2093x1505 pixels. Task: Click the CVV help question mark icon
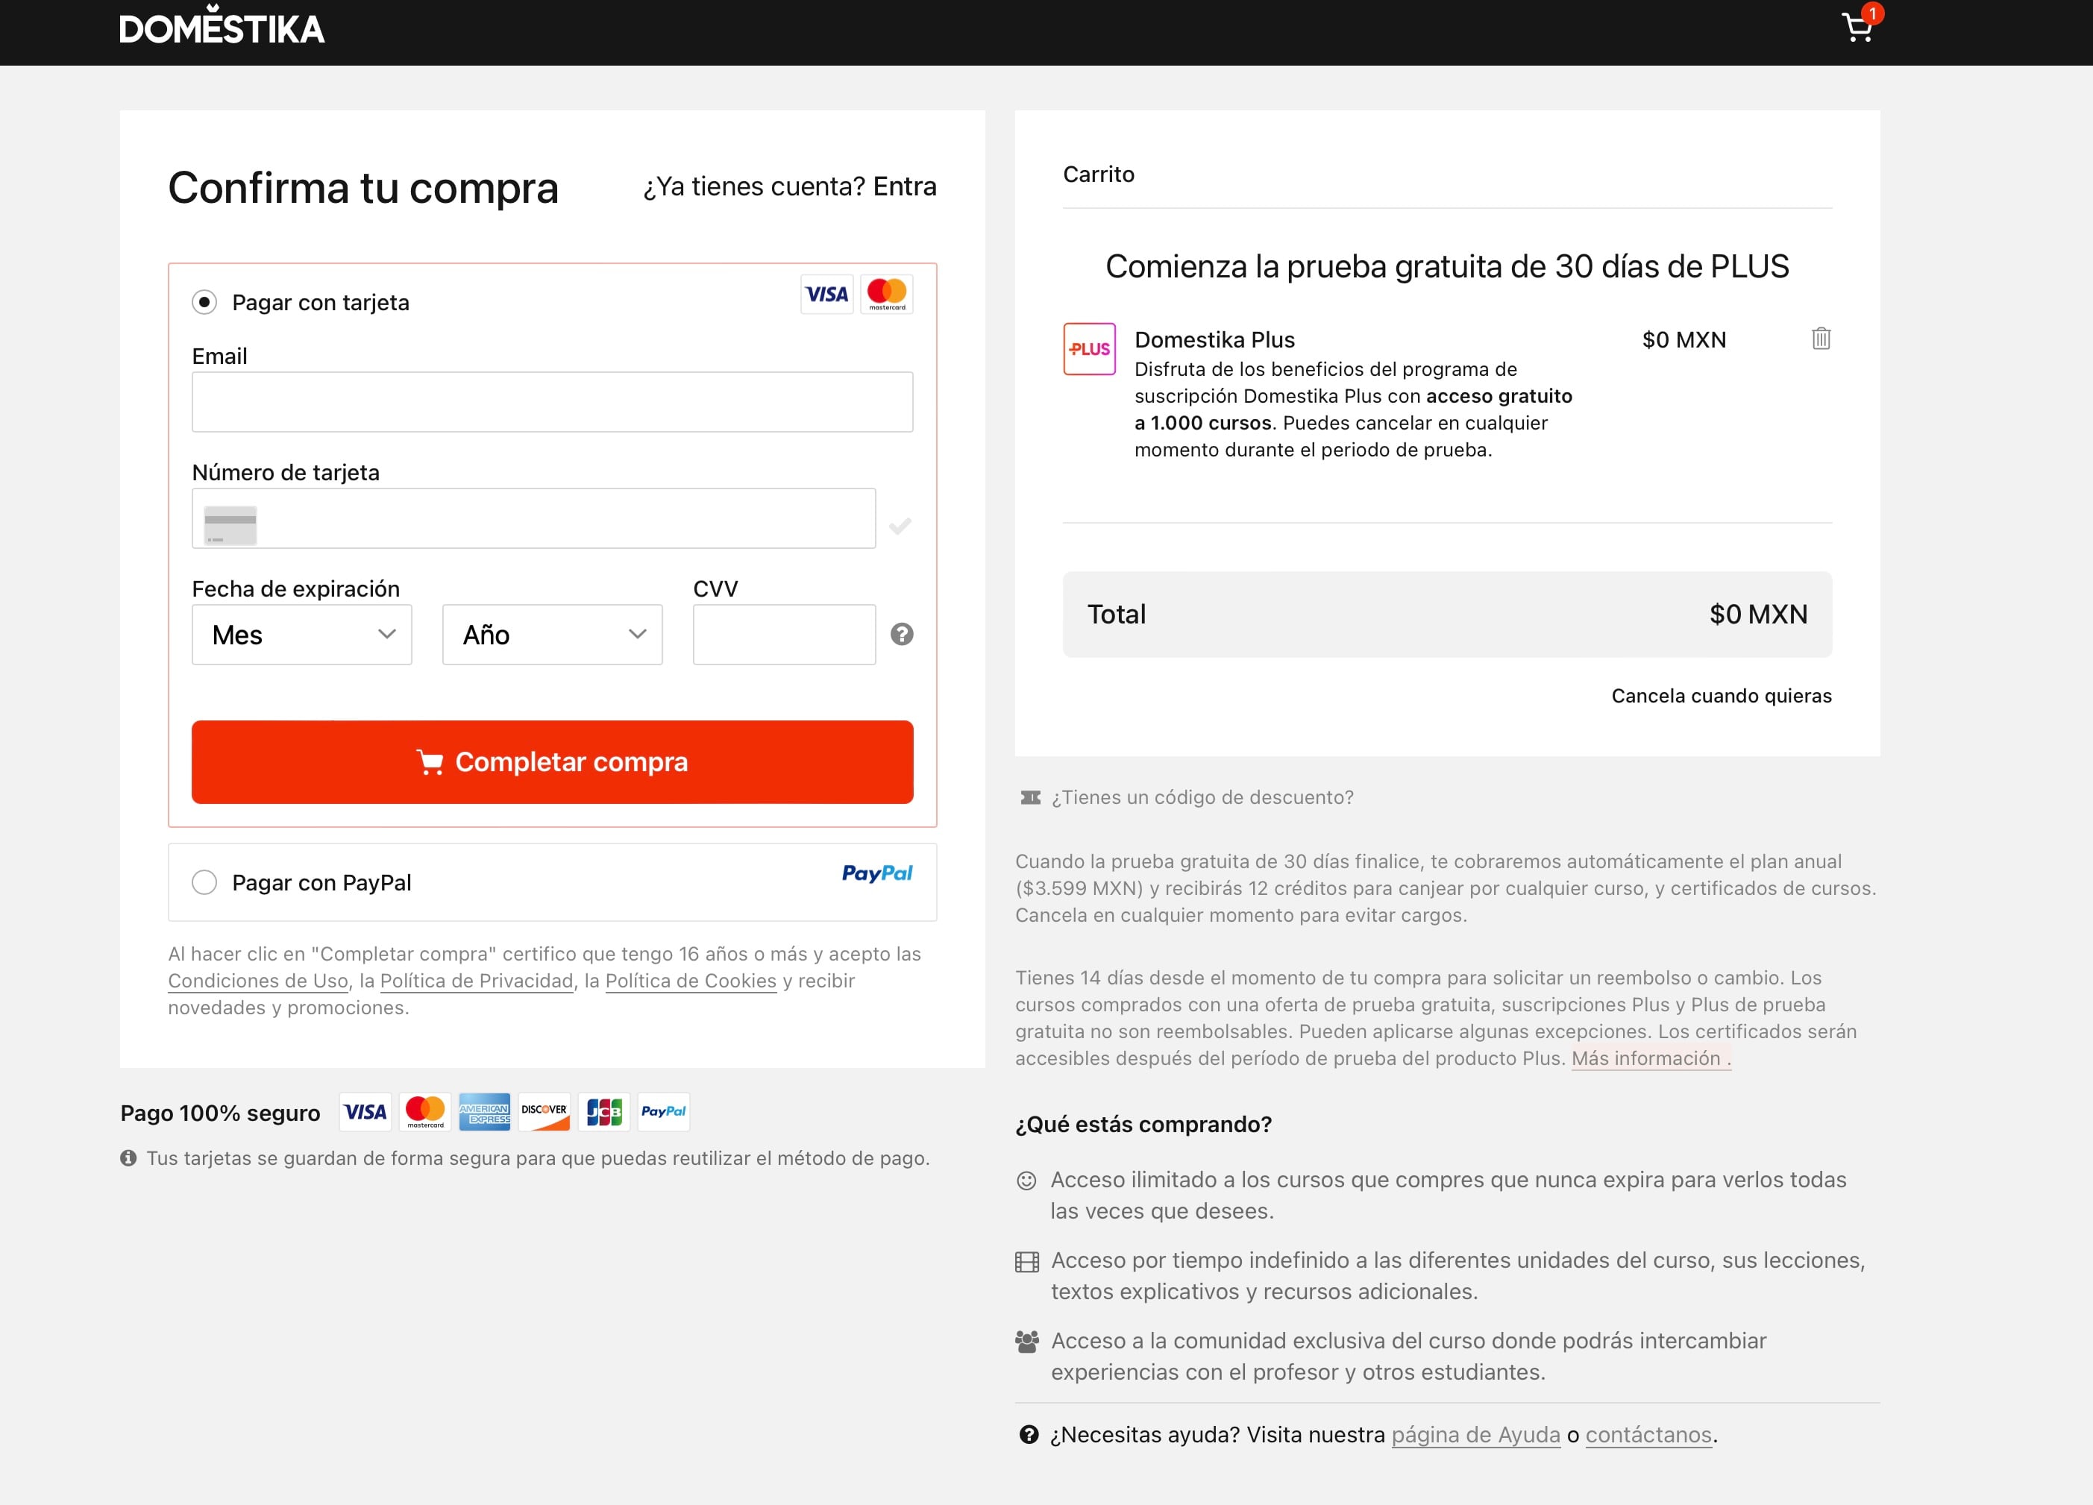click(x=901, y=634)
